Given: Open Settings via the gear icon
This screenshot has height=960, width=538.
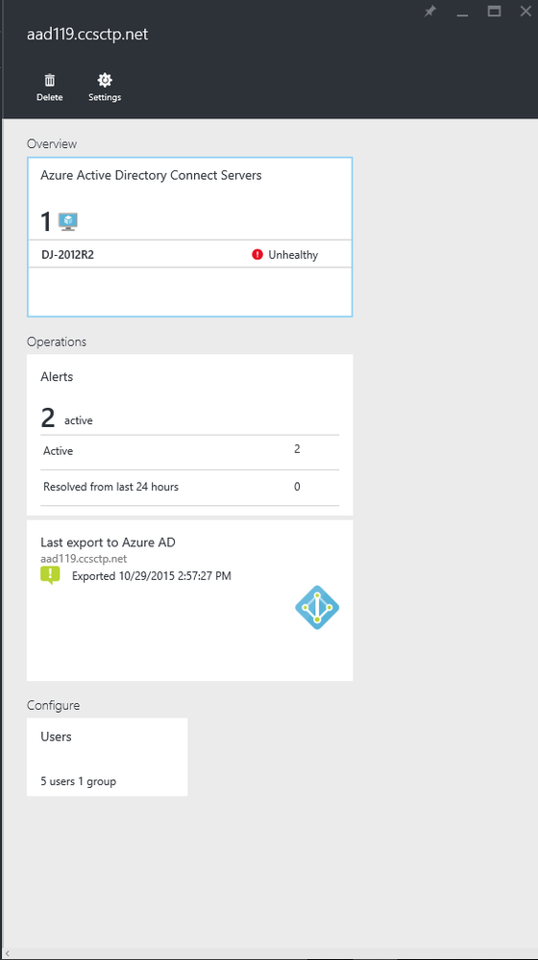Looking at the screenshot, I should coord(105,80).
